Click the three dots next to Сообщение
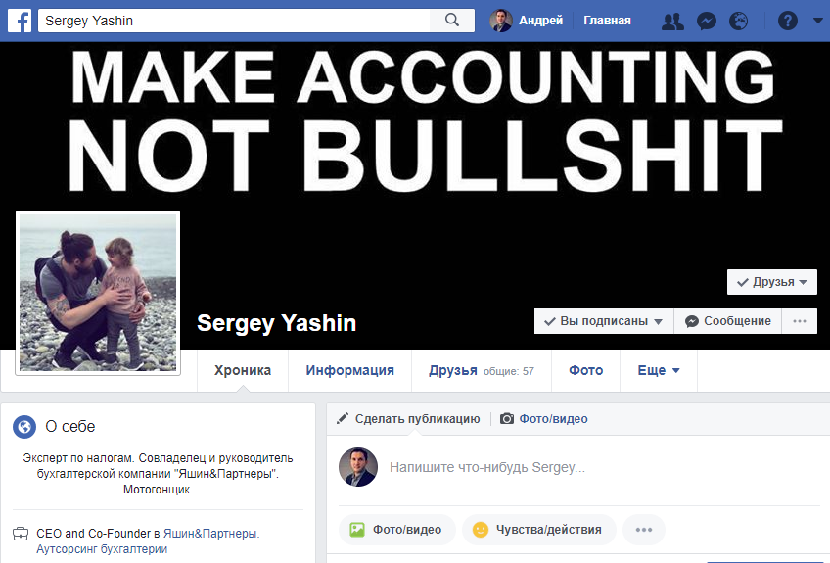This screenshot has height=563, width=830. pos(800,321)
